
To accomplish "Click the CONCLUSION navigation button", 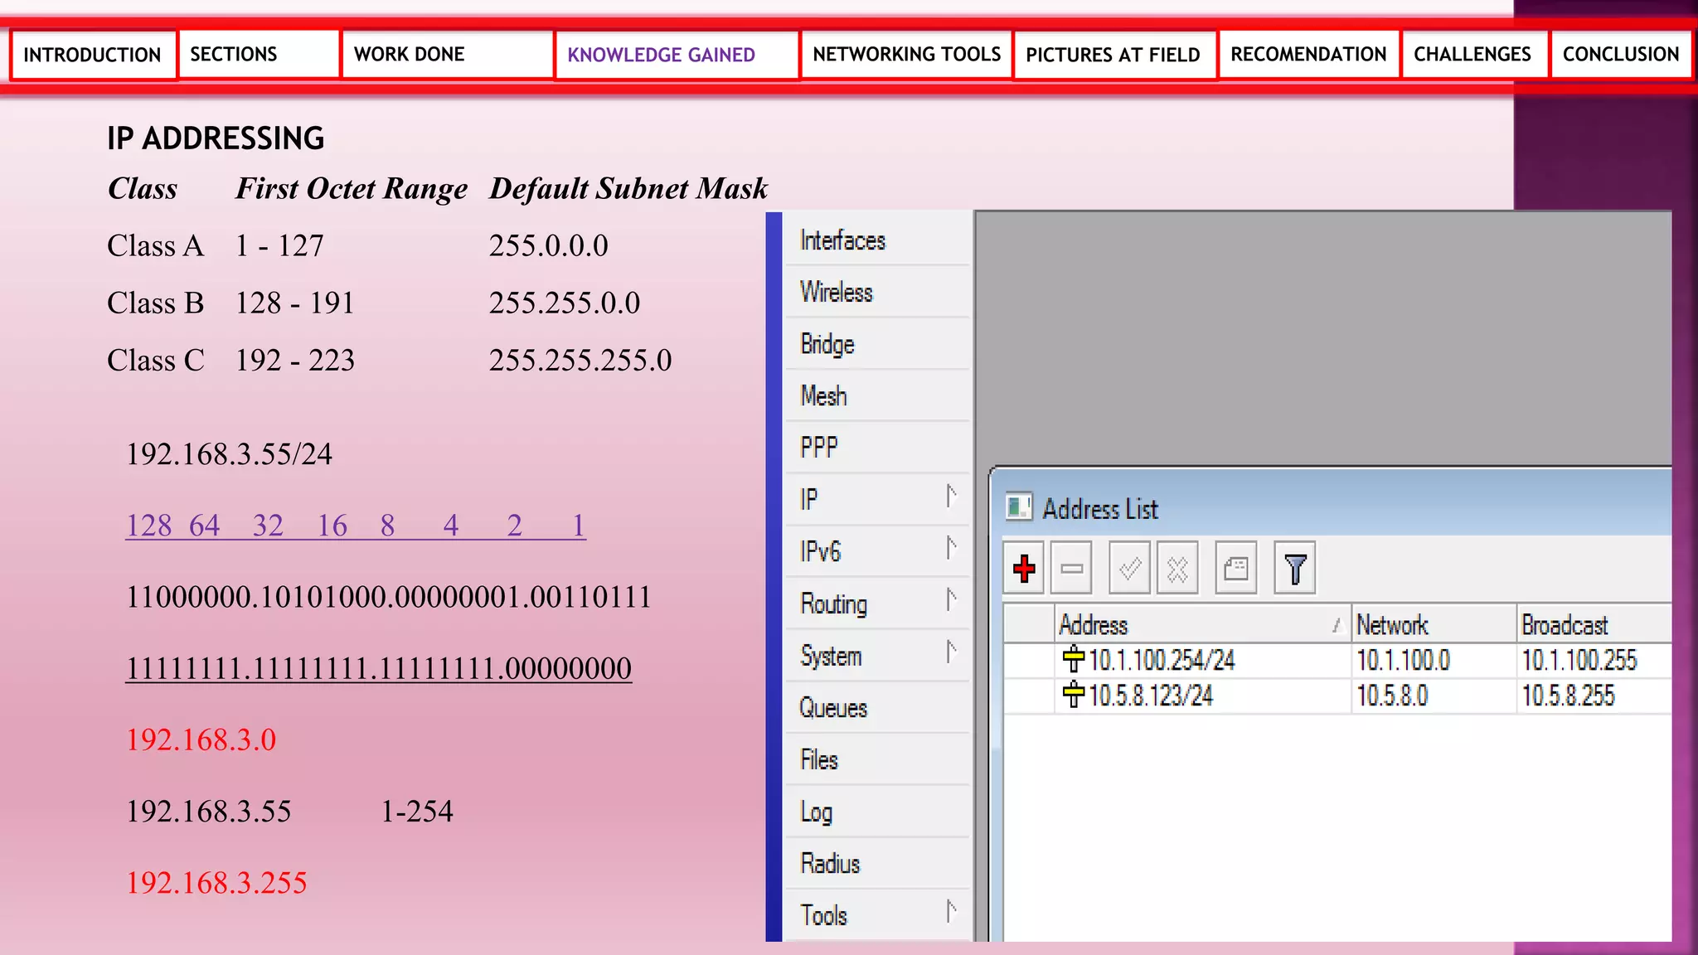I will click(1620, 55).
